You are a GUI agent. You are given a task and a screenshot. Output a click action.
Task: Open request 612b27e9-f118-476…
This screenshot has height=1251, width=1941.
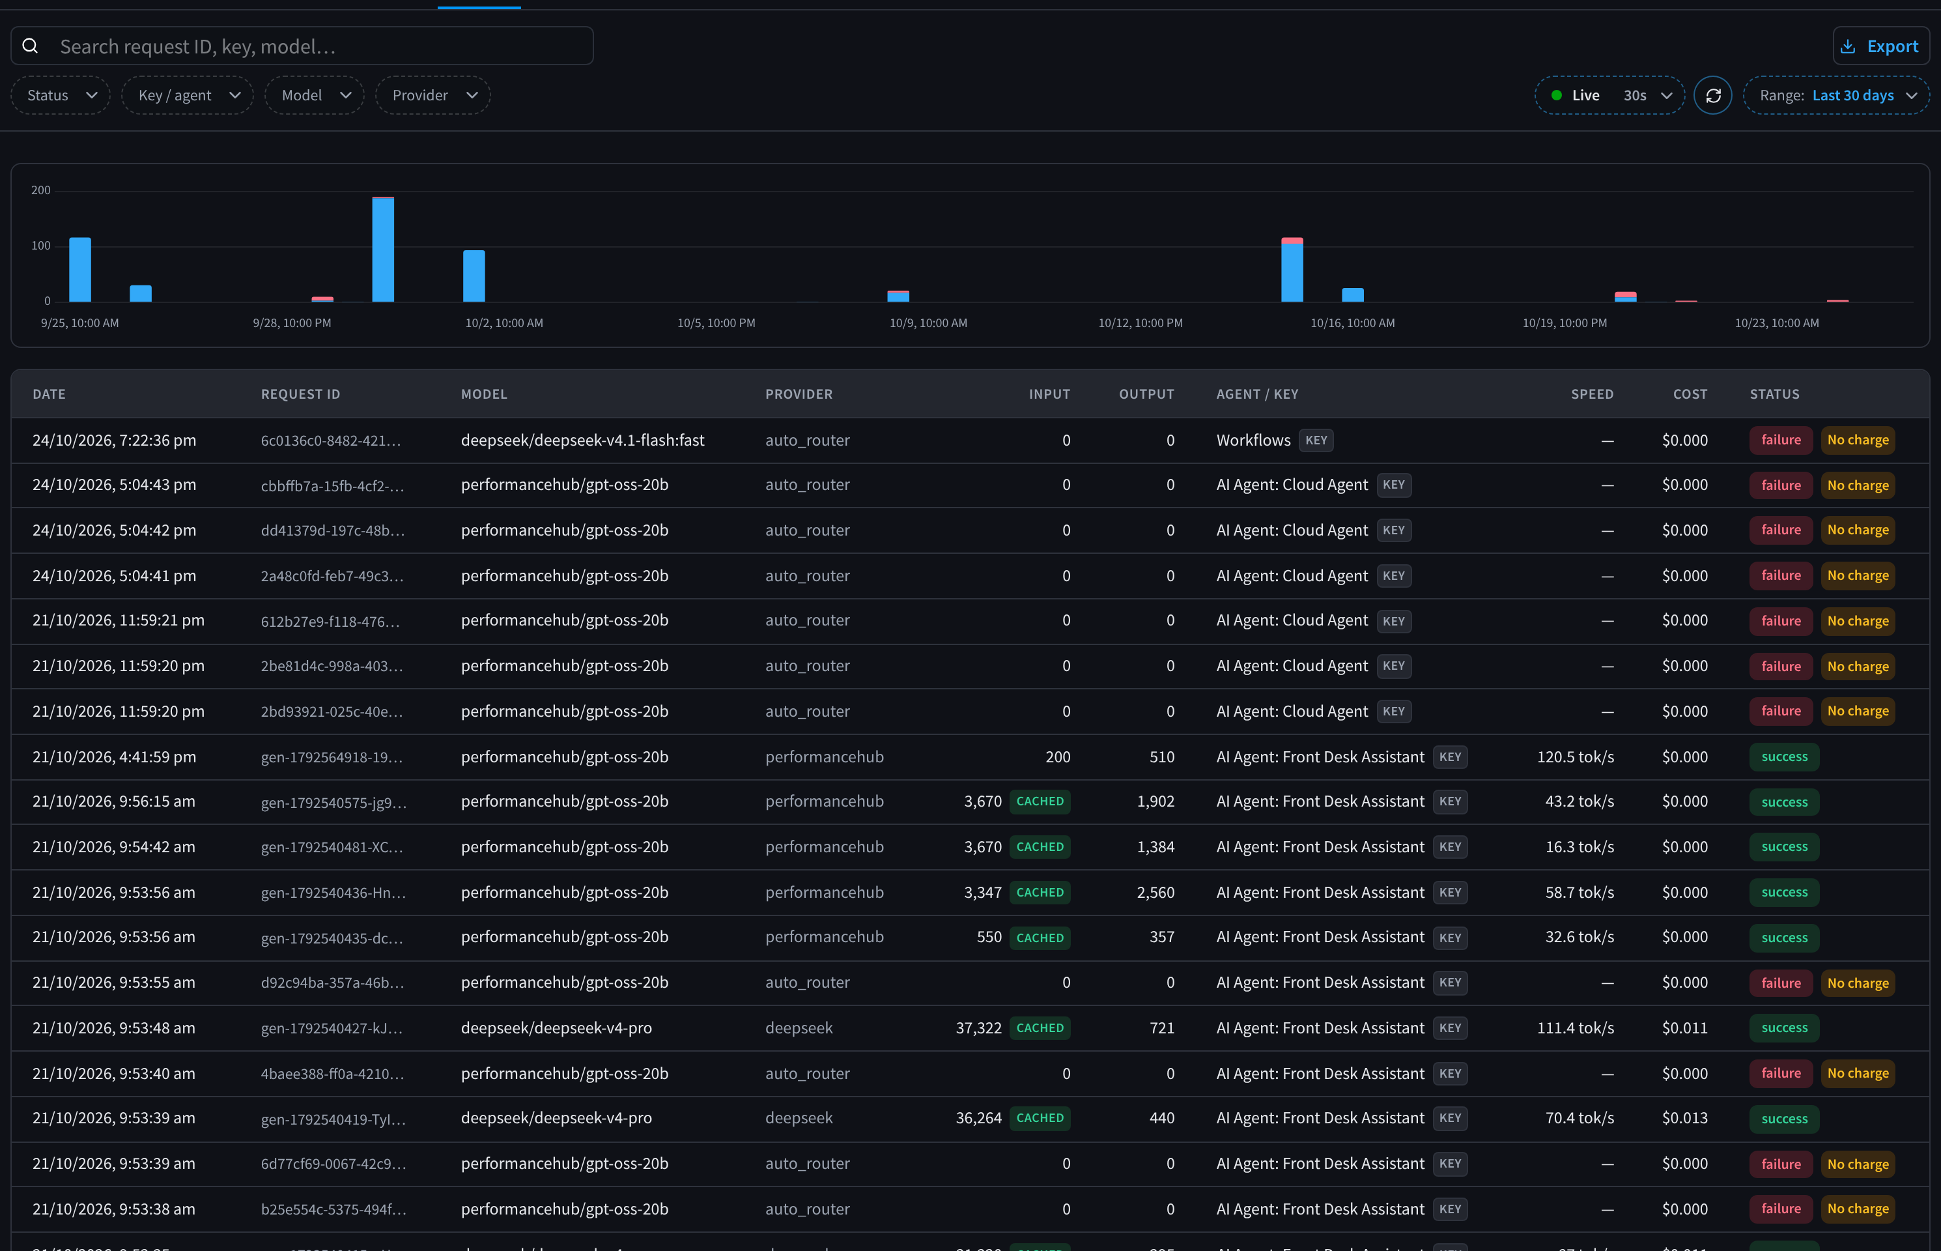pyautogui.click(x=330, y=622)
